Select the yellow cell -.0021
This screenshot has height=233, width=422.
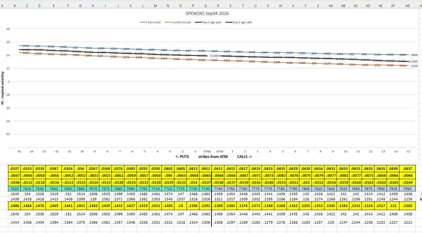(x=105, y=176)
